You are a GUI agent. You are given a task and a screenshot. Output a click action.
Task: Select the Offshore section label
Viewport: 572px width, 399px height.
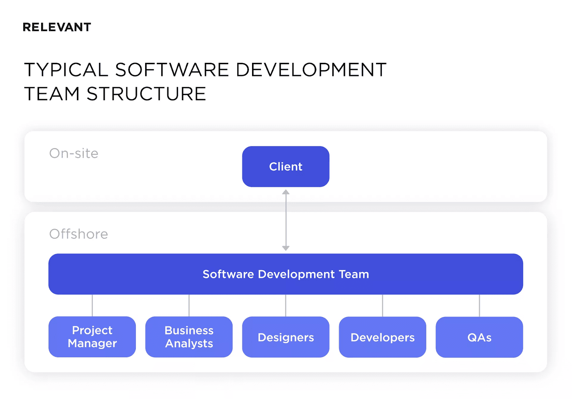coord(78,234)
